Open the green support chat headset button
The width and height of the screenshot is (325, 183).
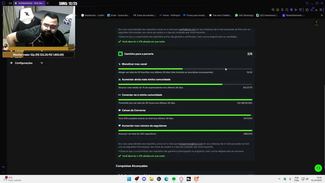(318, 168)
